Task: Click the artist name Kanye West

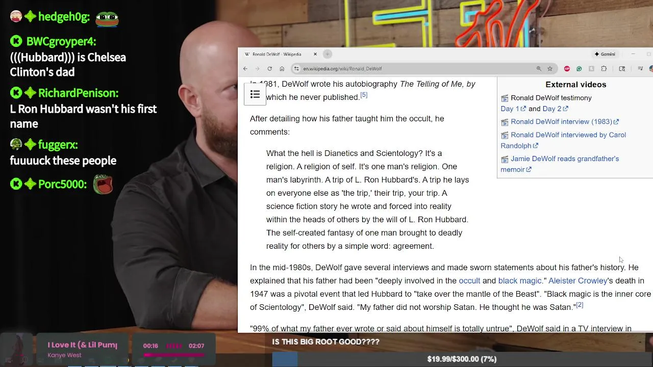Action: [x=64, y=355]
